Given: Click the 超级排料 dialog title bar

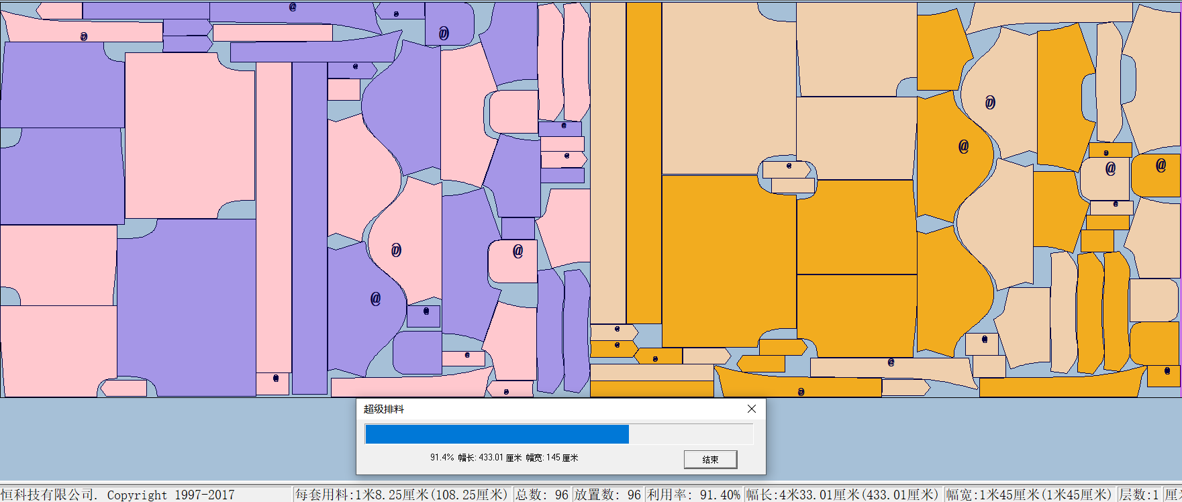Looking at the screenshot, I should click(537, 409).
